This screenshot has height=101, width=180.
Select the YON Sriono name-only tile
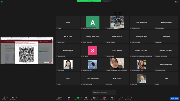tap(117, 79)
